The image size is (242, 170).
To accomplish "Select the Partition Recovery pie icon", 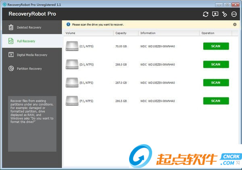I will [x=11, y=69].
